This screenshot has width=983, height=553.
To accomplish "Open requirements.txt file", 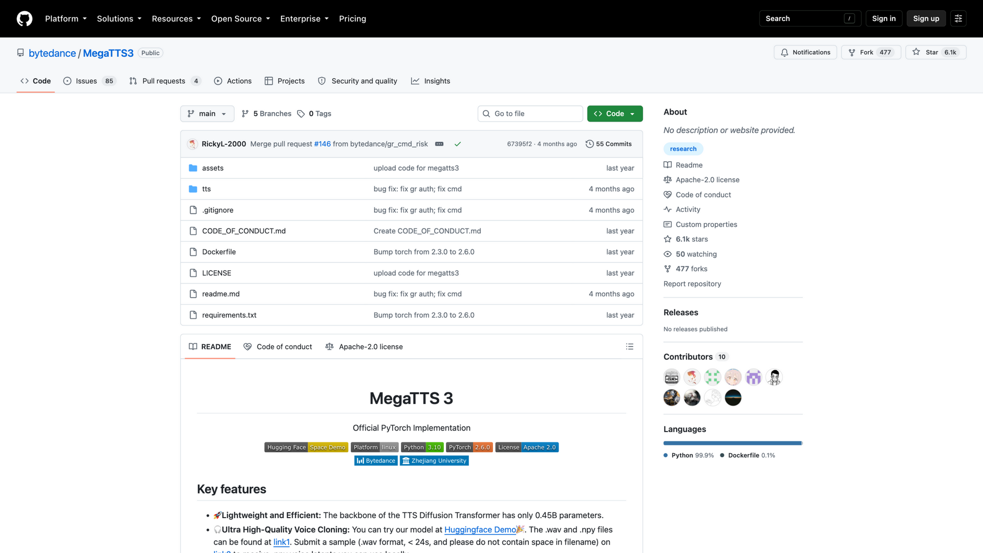I will click(229, 315).
